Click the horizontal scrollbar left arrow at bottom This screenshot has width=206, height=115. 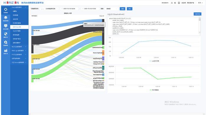pyautogui.click(x=30, y=114)
